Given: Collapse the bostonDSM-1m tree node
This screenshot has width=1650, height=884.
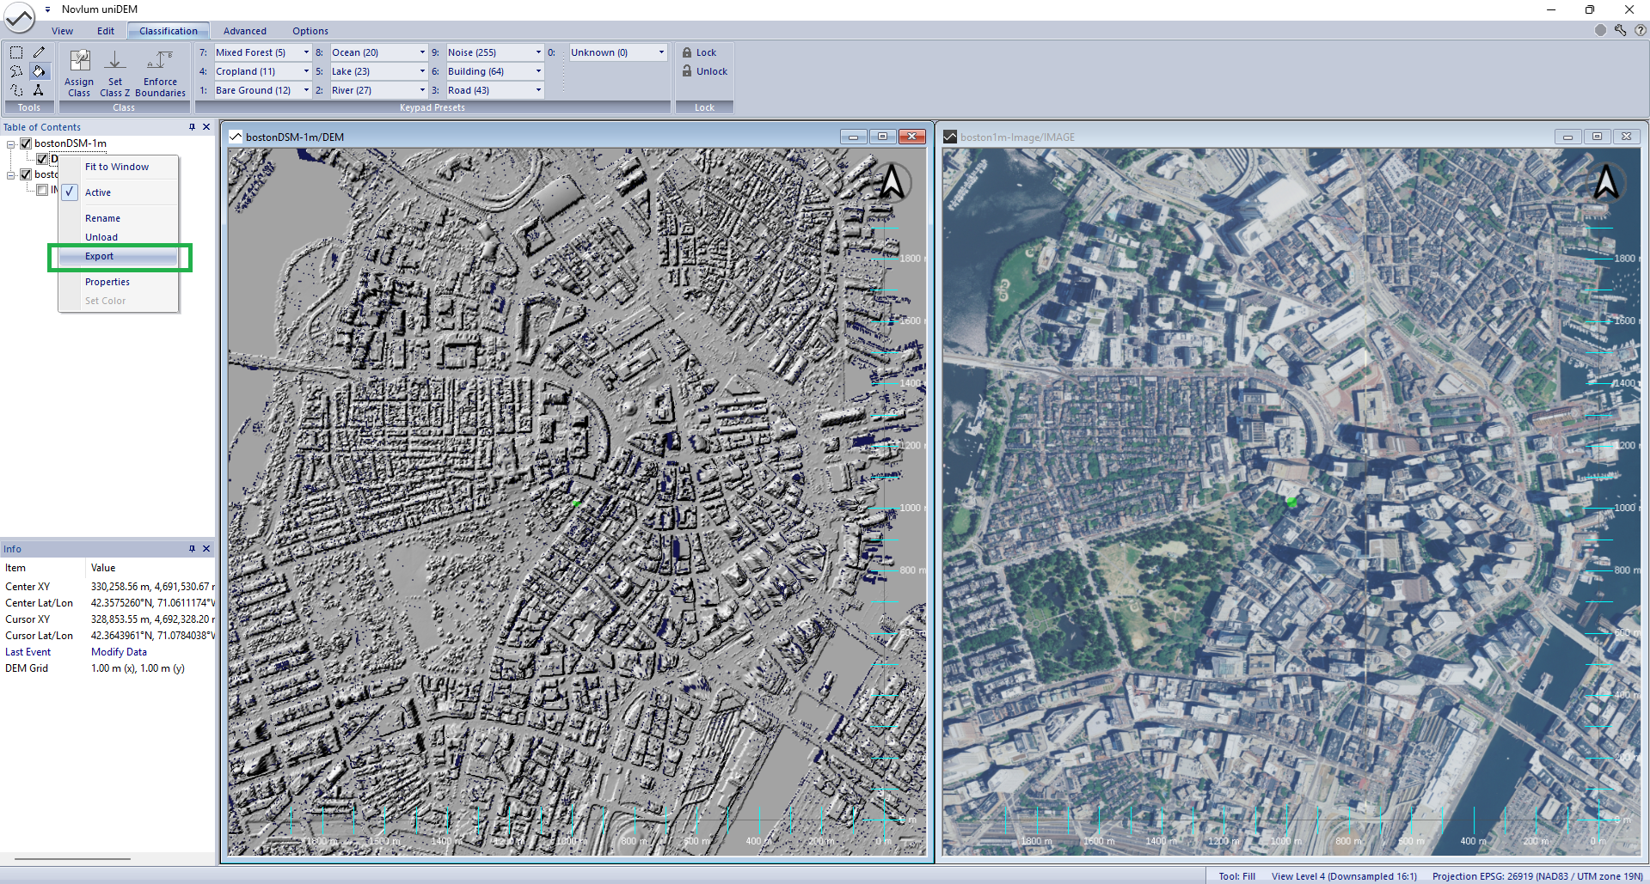Looking at the screenshot, I should point(10,144).
